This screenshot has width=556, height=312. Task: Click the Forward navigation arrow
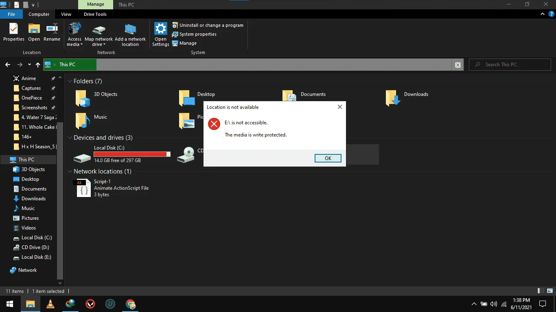click(20, 65)
